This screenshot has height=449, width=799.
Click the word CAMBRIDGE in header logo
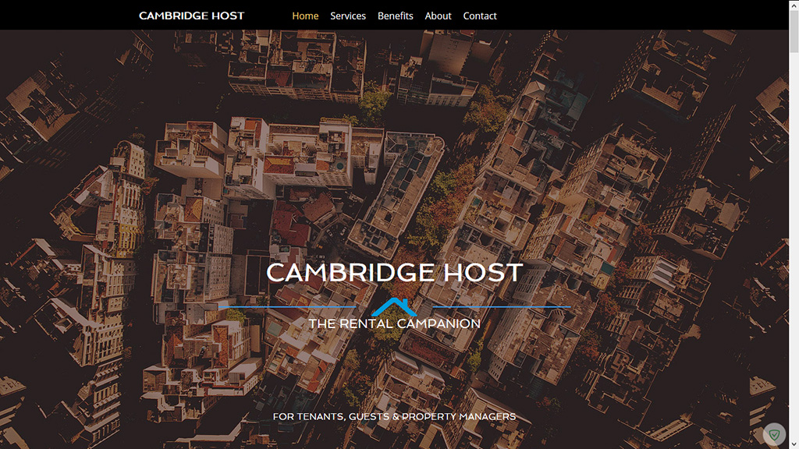point(173,16)
